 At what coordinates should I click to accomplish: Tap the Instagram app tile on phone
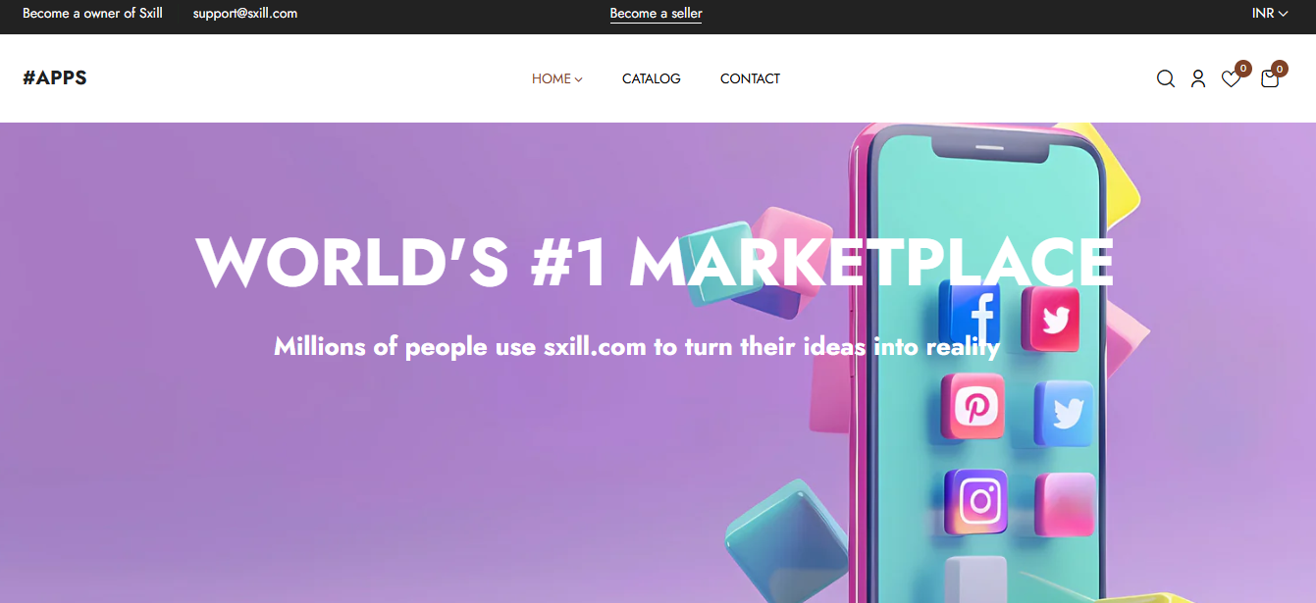977,501
